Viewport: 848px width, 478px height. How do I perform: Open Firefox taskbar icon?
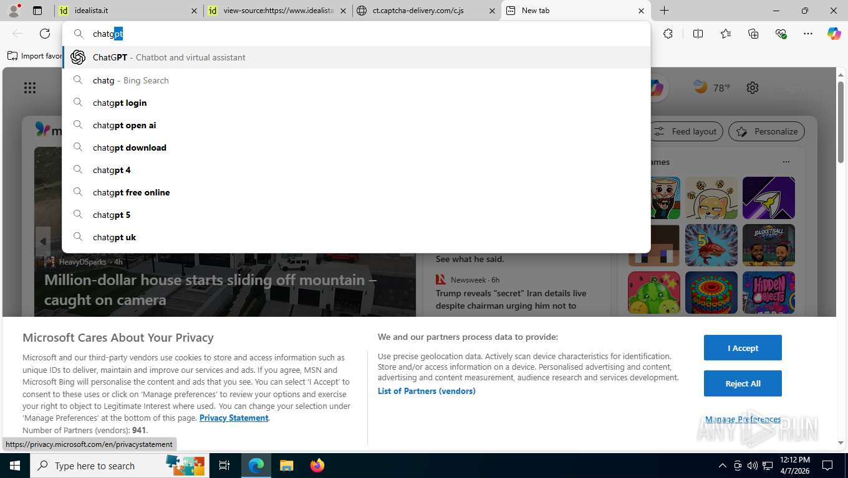coord(317,466)
